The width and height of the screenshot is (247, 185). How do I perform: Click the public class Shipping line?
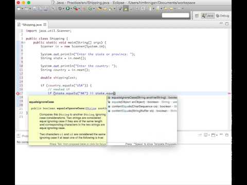[47, 39]
